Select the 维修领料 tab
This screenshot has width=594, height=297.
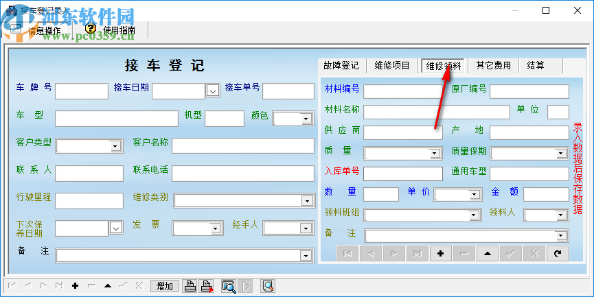coord(443,65)
